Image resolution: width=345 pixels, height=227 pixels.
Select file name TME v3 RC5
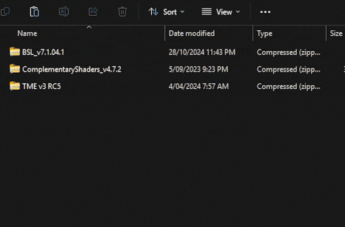point(41,86)
